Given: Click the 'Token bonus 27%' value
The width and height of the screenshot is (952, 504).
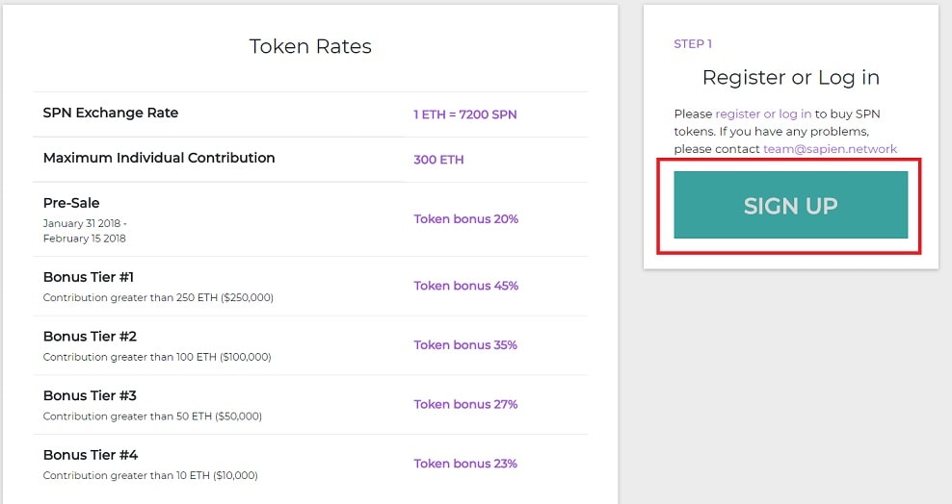Looking at the screenshot, I should click(465, 405).
